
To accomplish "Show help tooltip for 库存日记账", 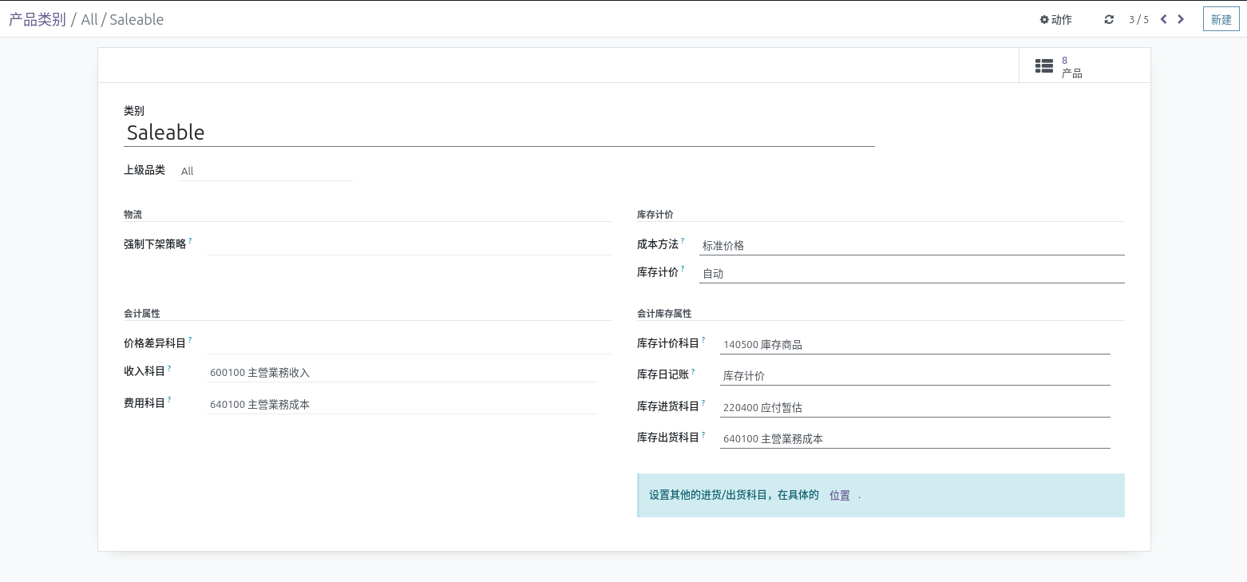I will point(693,370).
